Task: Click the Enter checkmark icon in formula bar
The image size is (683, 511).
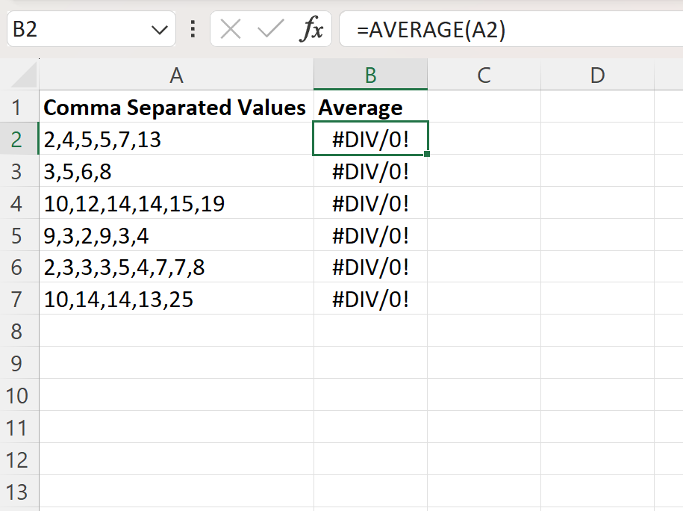Action: pyautogui.click(x=270, y=30)
